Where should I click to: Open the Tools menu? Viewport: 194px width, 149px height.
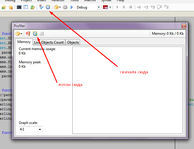click(x=74, y=1)
